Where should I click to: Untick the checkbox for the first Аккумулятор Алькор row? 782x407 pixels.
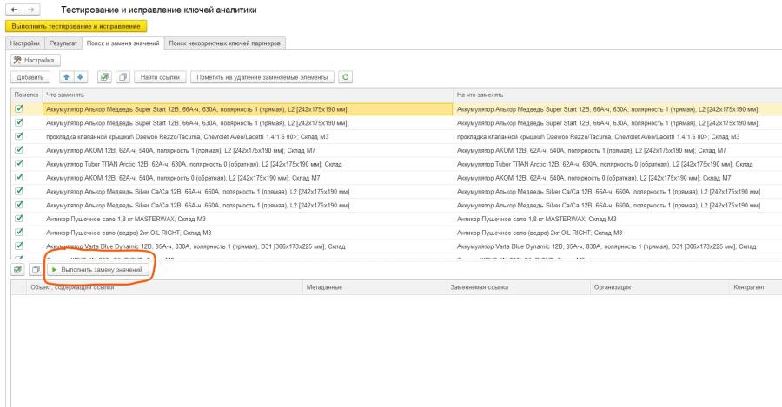coord(18,109)
